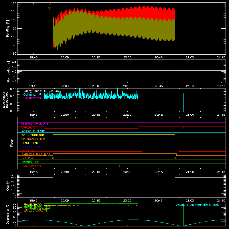The width and height of the screenshot is (229, 229).
Task: Click the red X legend label
Action: tap(50, 5)
